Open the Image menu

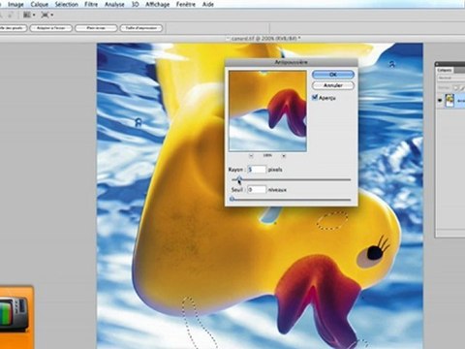pos(15,4)
